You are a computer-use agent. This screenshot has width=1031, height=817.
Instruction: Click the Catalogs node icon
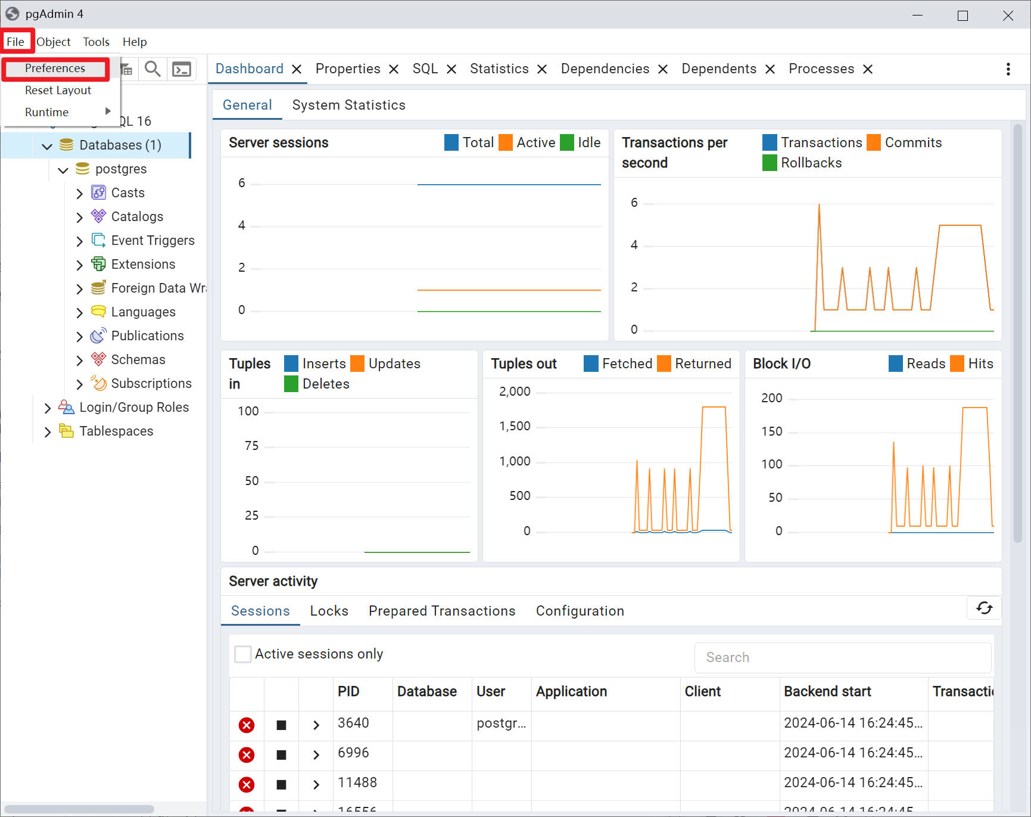coord(98,216)
